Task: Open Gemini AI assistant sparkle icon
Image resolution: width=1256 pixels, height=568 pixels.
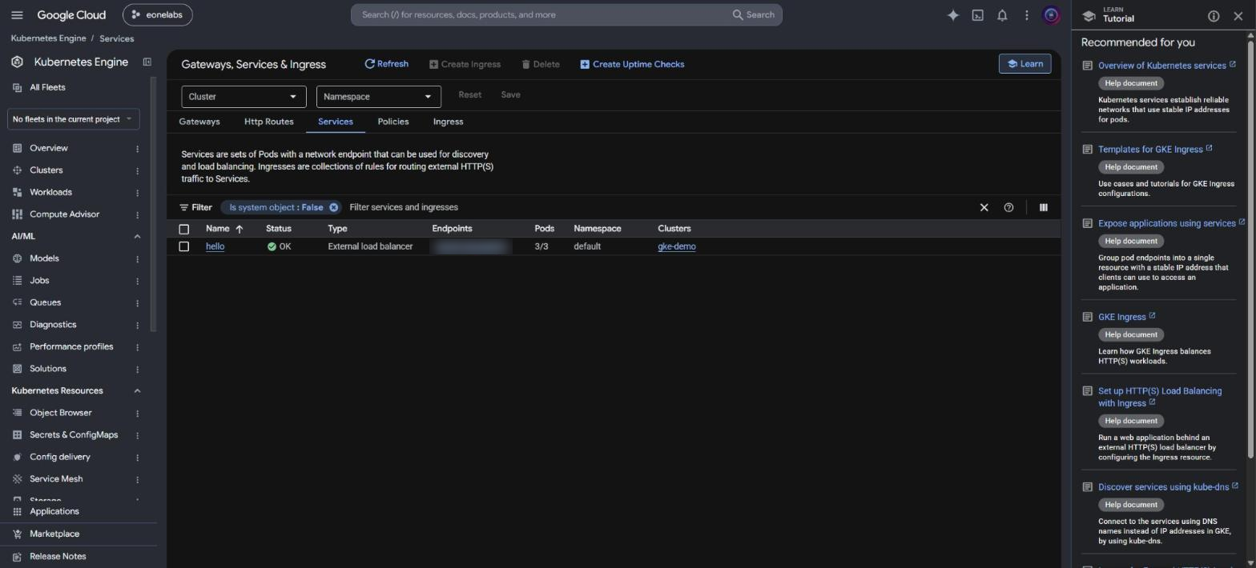Action: (x=953, y=15)
